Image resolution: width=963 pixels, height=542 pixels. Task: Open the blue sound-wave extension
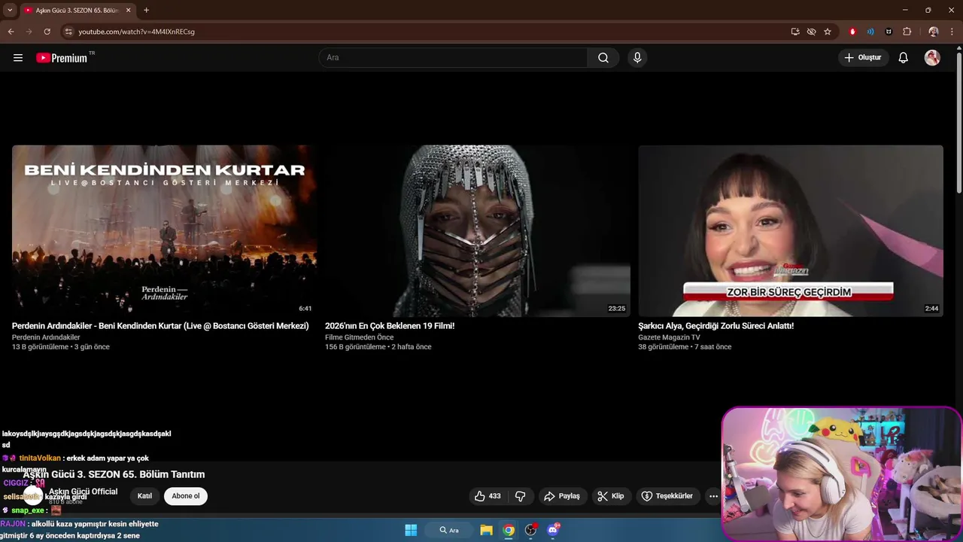coord(870,32)
